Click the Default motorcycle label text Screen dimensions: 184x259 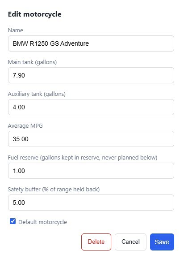(x=42, y=222)
